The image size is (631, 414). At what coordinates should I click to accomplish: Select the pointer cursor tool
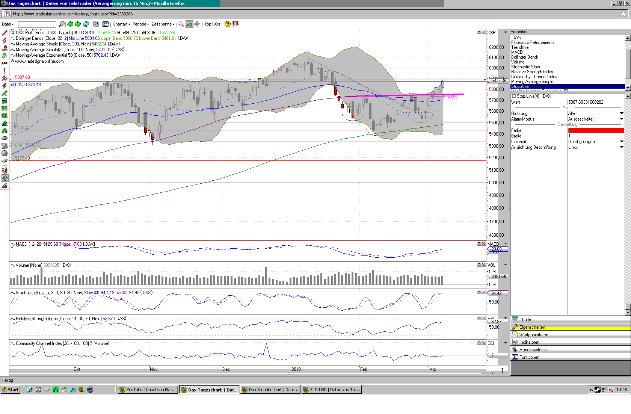181,24
